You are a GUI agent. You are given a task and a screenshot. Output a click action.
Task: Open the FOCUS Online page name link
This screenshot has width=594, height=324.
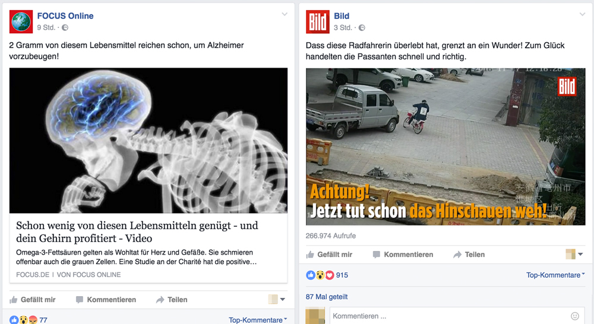[65, 16]
